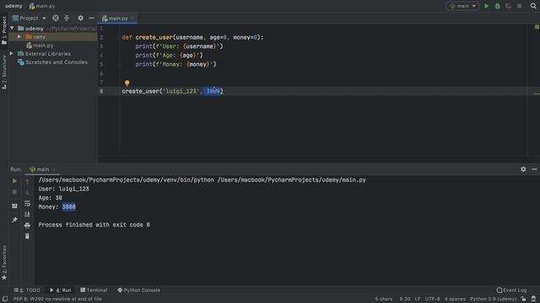Viewport: 540px width, 303px height.
Task: Click the locate-file target icon in the Project panel
Action: [56, 18]
